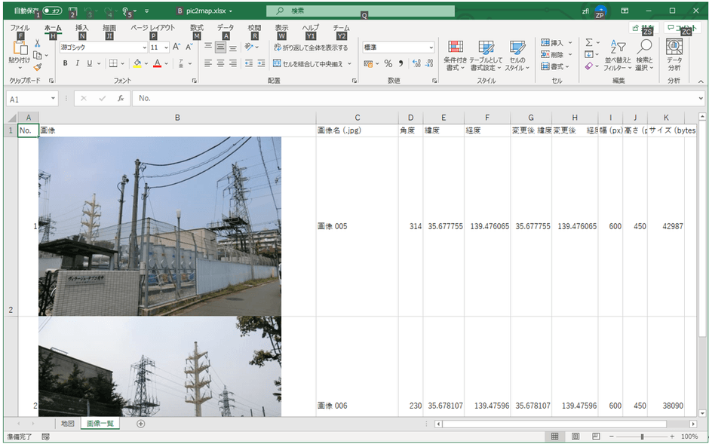The width and height of the screenshot is (709, 444).
Task: Toggle the underline formatting
Action: [88, 63]
